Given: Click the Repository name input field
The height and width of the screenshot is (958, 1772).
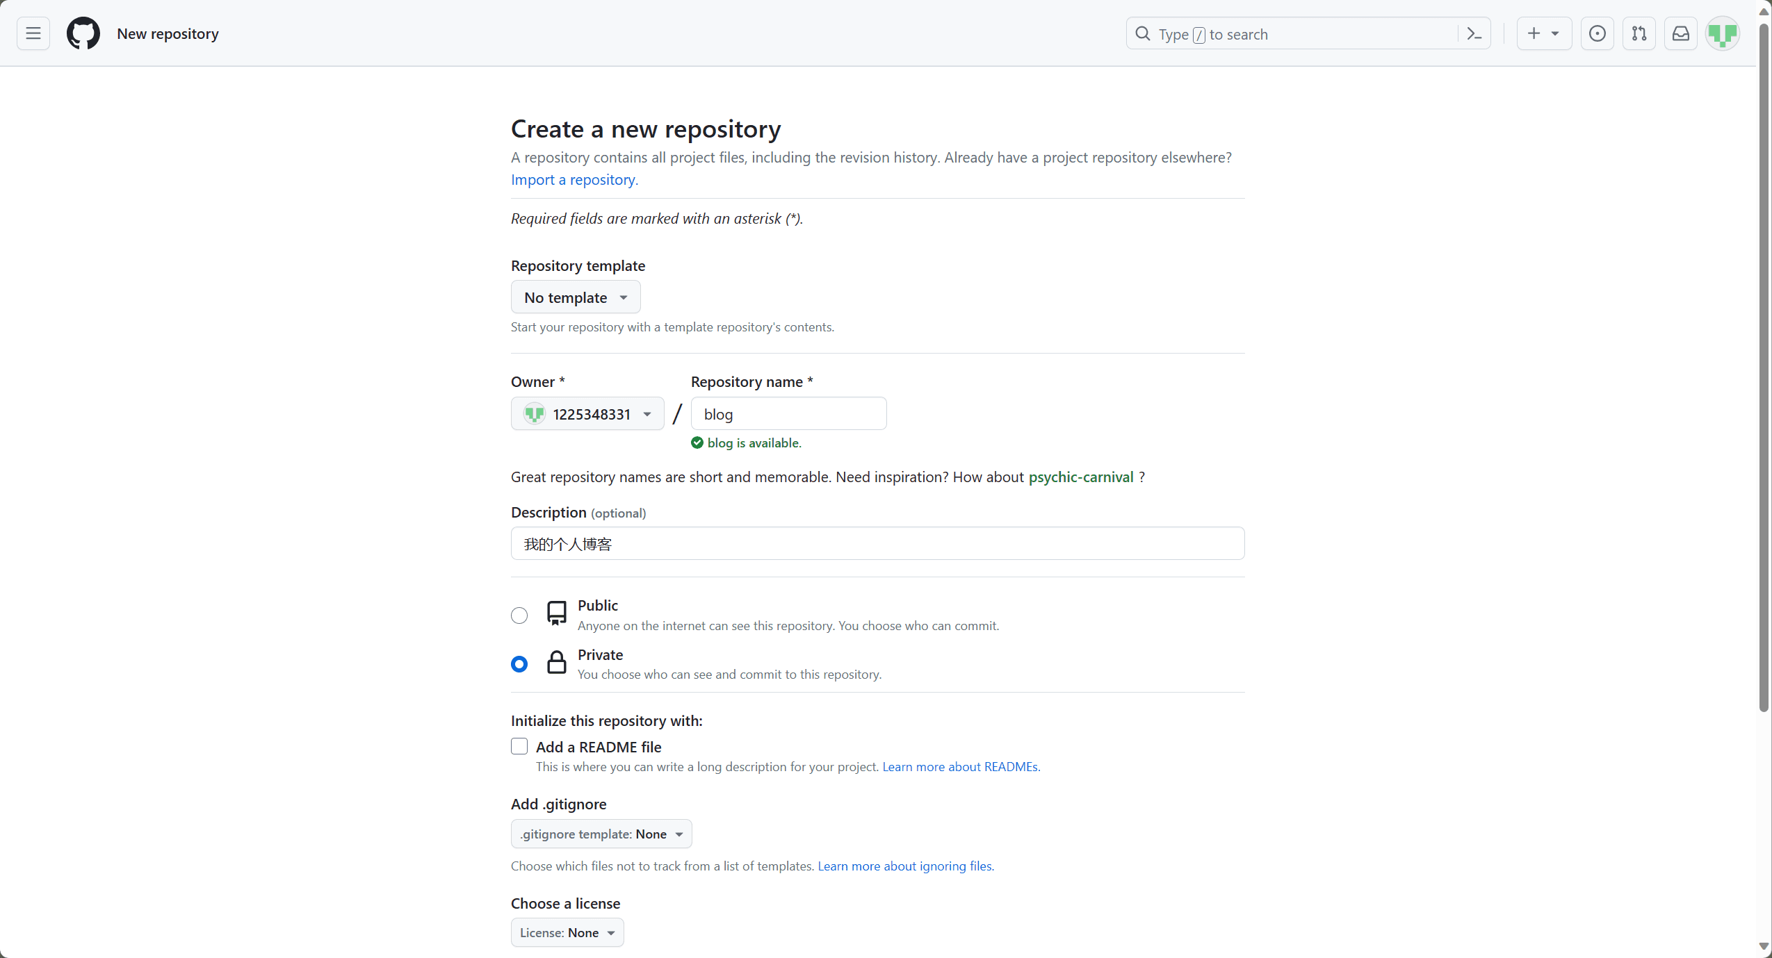Looking at the screenshot, I should pyautogui.click(x=788, y=414).
